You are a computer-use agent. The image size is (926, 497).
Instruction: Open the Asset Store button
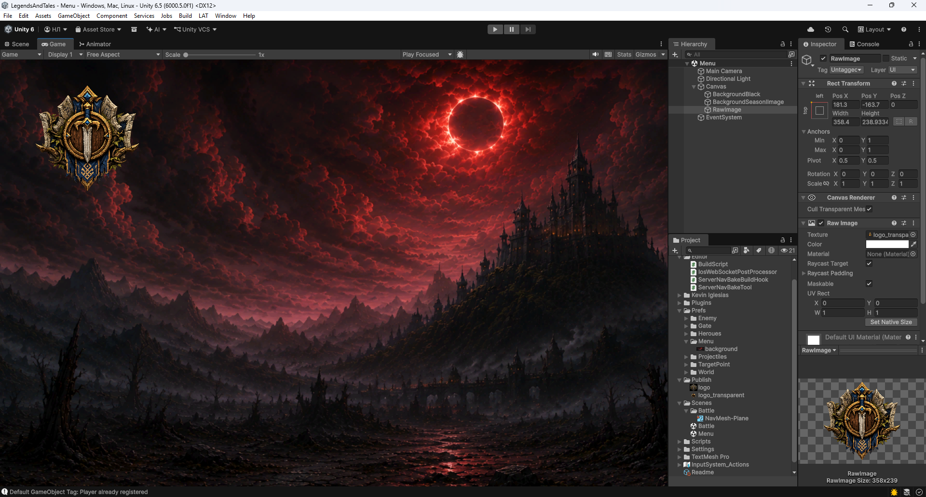click(x=98, y=29)
